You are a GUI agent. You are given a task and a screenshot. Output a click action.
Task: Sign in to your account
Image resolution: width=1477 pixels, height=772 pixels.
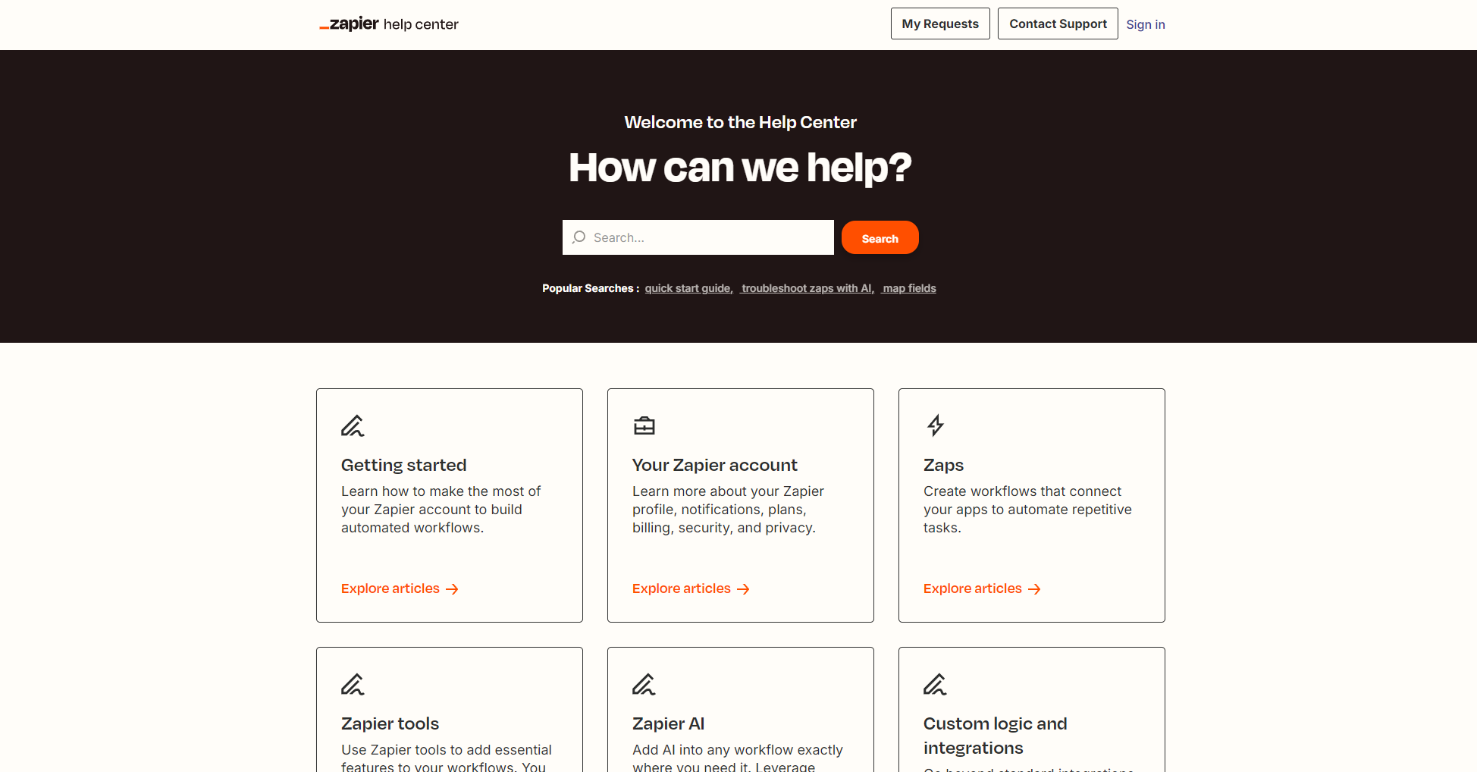[x=1146, y=24]
